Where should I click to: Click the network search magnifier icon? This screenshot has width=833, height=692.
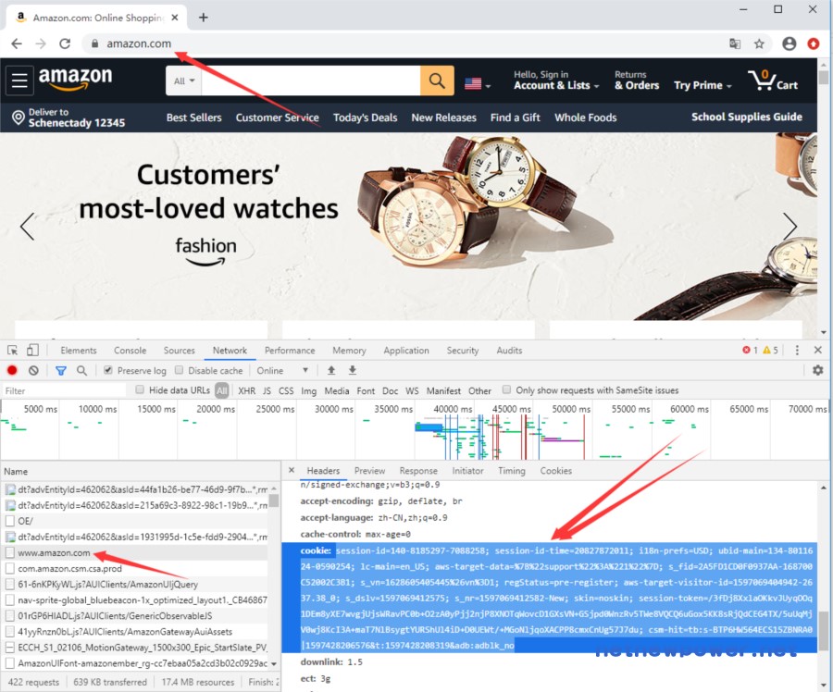click(x=81, y=371)
